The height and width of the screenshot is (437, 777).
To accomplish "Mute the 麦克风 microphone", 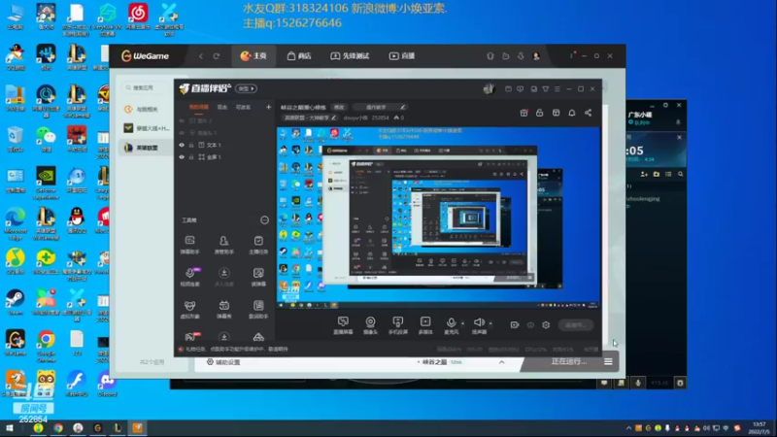I will (451, 325).
